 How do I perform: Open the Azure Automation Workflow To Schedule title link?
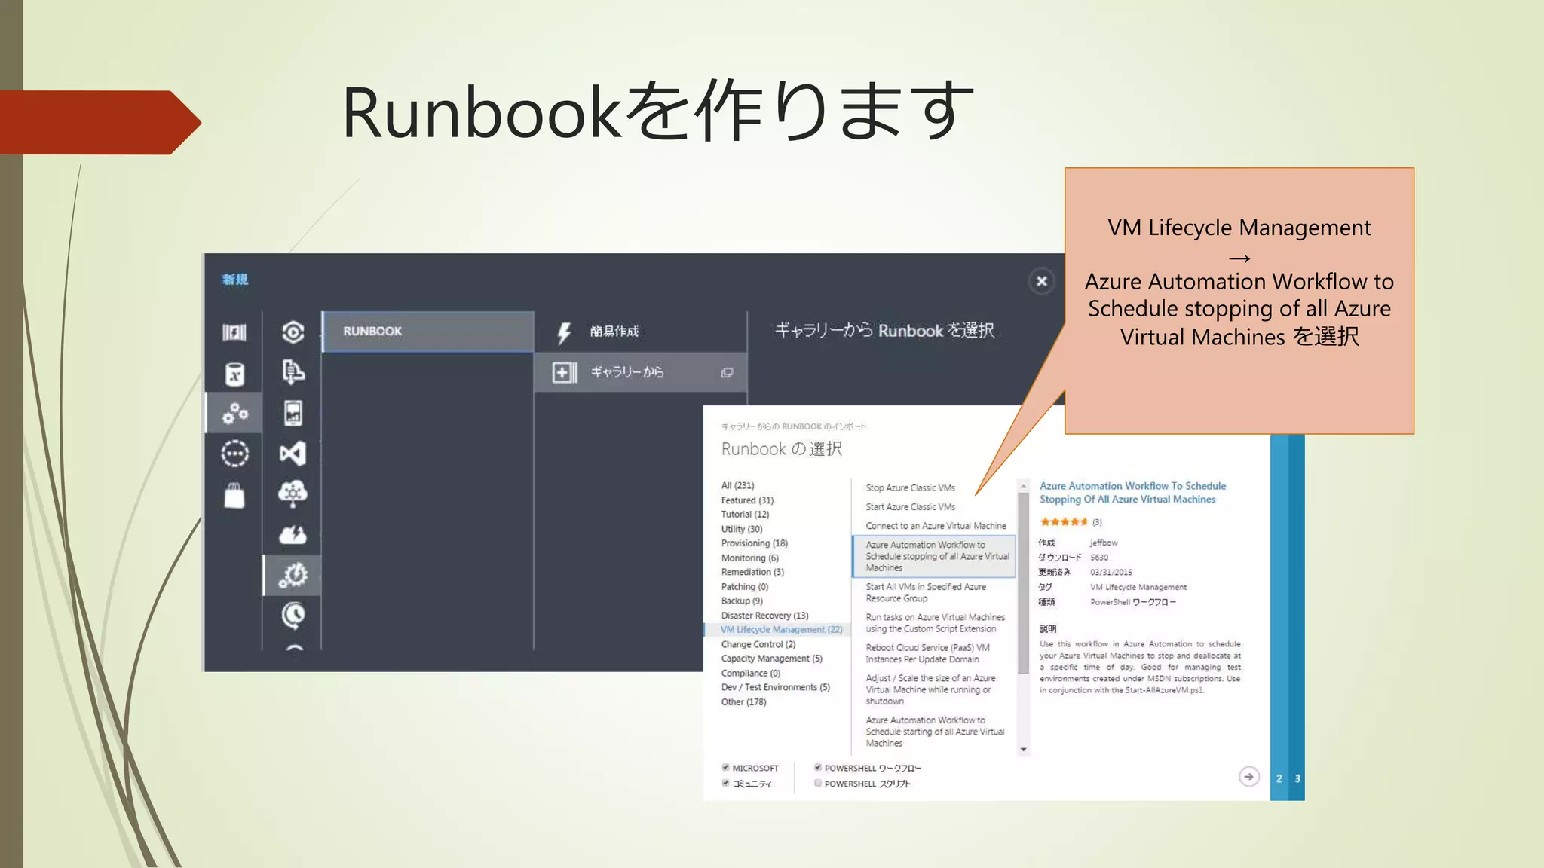[1132, 493]
